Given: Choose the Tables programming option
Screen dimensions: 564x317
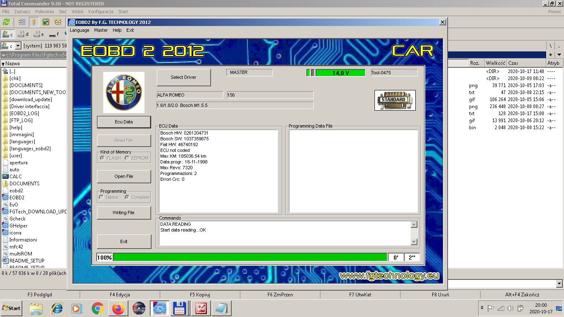Looking at the screenshot, I should tap(101, 197).
